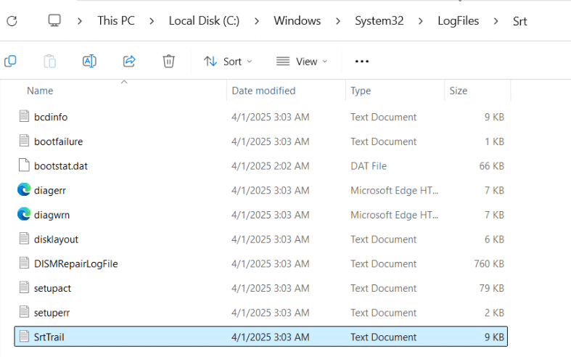This screenshot has height=357, width=571.
Task: Select the diagerr file name
Action: tap(50, 191)
